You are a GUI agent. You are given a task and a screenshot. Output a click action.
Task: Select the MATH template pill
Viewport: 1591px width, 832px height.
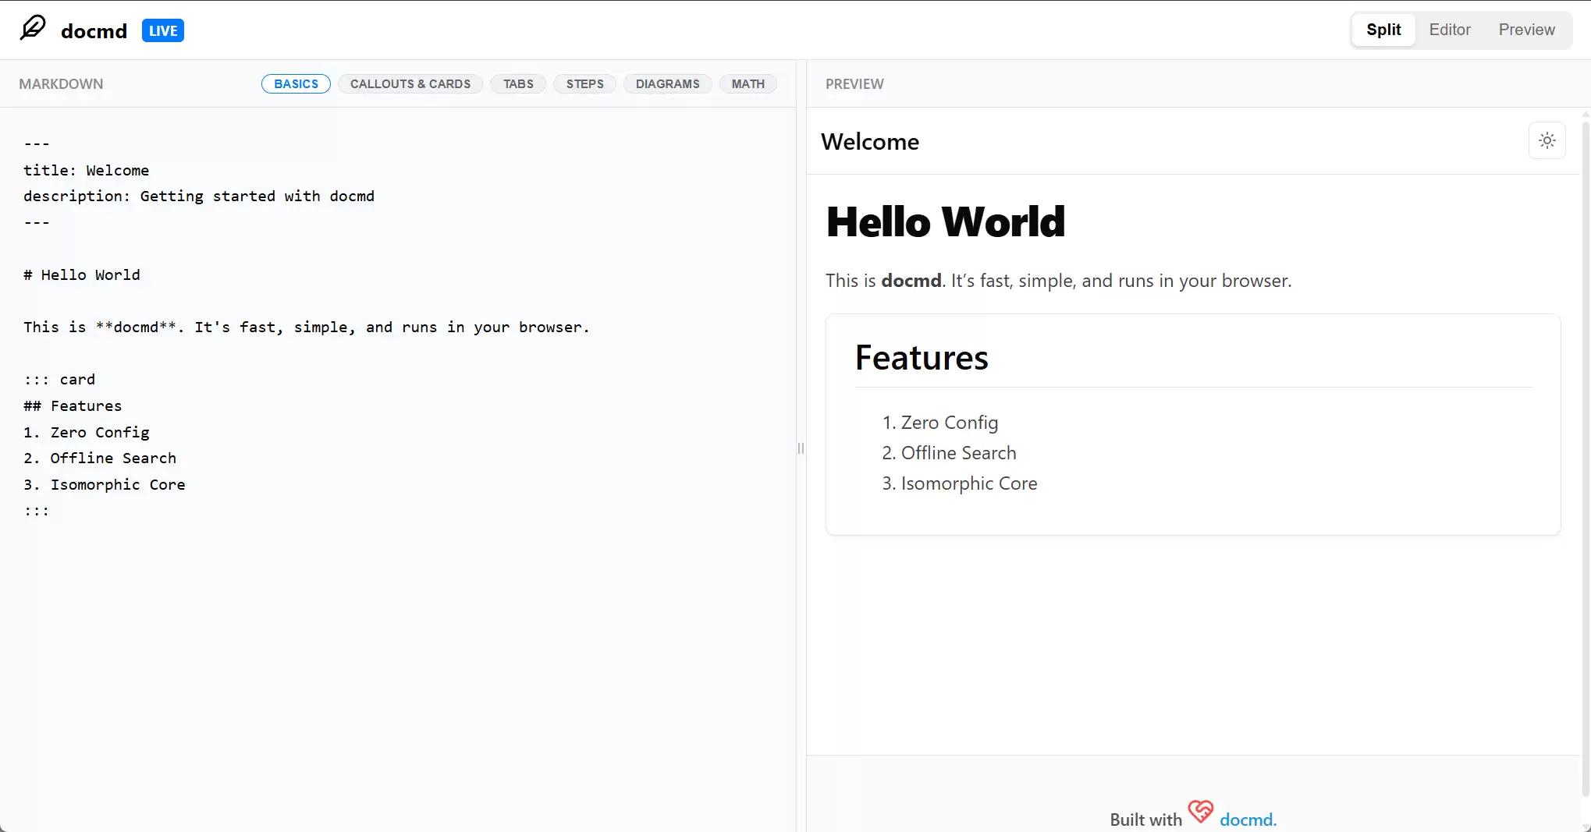pyautogui.click(x=748, y=83)
